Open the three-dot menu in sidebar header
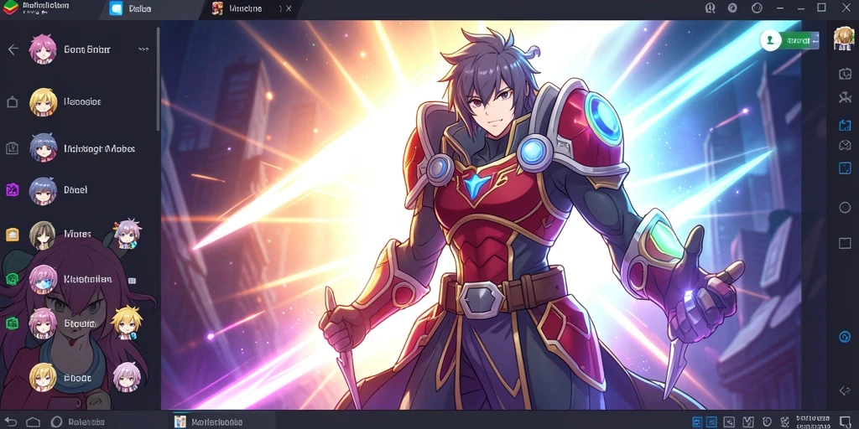This screenshot has height=429, width=859. click(x=143, y=49)
